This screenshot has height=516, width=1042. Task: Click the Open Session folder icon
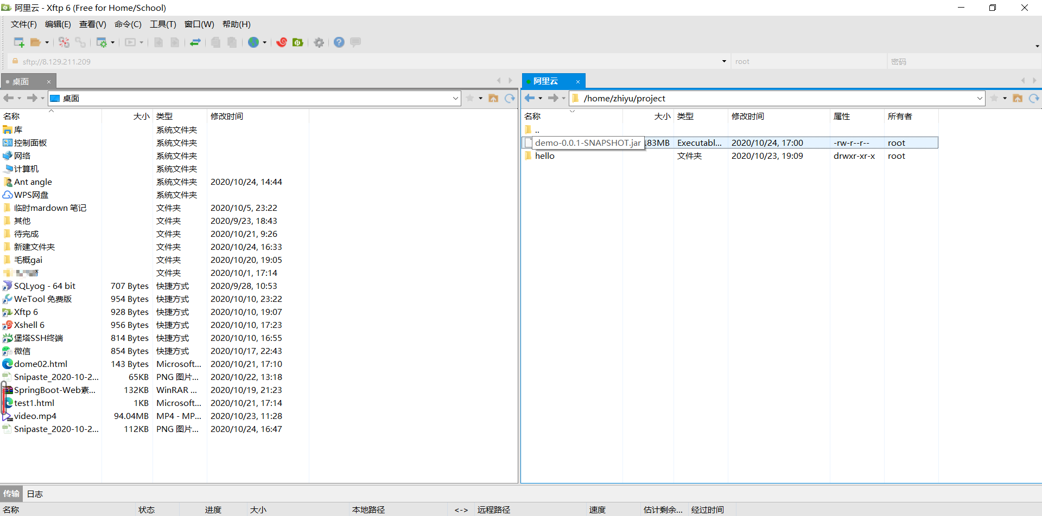point(36,42)
